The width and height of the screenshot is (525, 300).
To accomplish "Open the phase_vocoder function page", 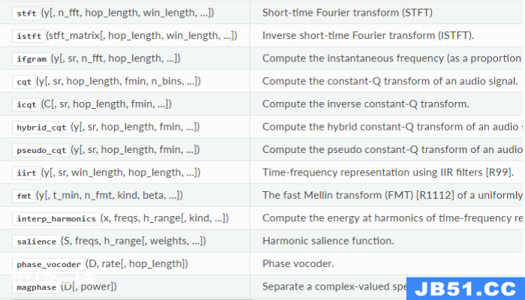I will [x=49, y=265].
